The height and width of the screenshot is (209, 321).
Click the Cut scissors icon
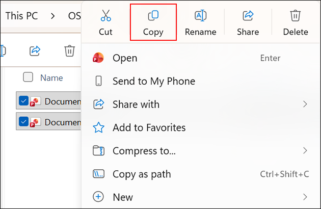[105, 16]
